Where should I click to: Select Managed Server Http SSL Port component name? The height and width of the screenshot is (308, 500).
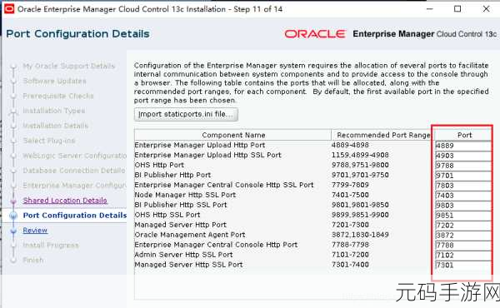(188, 265)
